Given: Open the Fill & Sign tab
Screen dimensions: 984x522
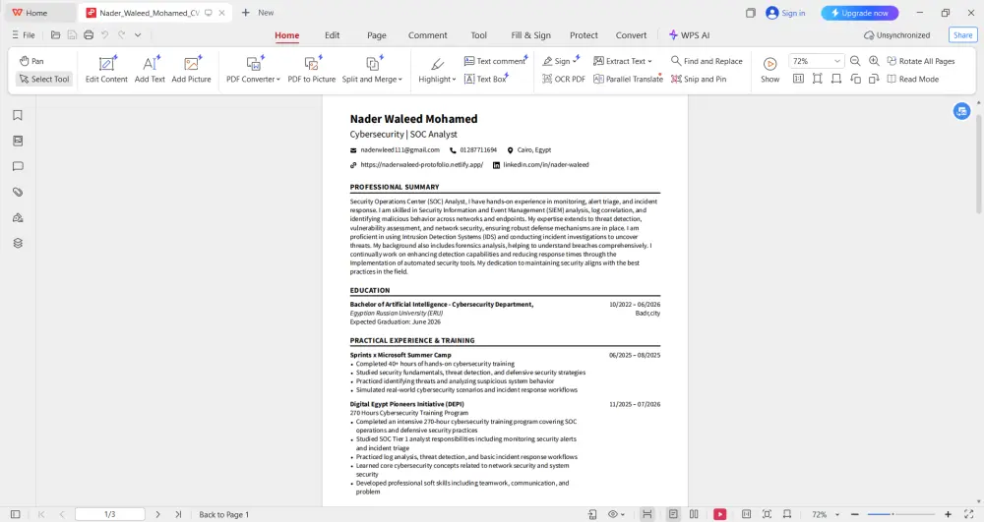Looking at the screenshot, I should [531, 35].
